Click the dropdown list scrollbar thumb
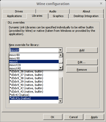106x122 pixels. coord(61,62)
